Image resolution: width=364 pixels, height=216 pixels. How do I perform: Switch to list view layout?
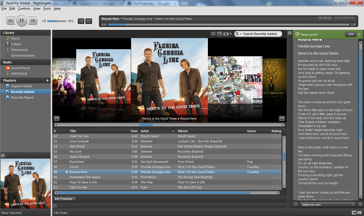coord(213,34)
